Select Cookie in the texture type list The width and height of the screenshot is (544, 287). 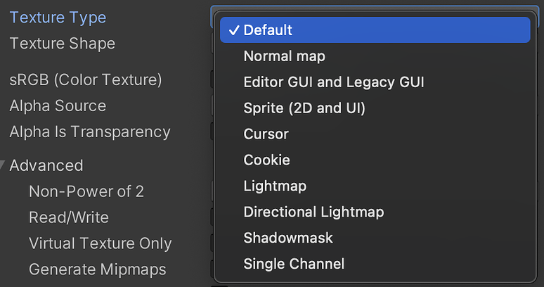266,160
